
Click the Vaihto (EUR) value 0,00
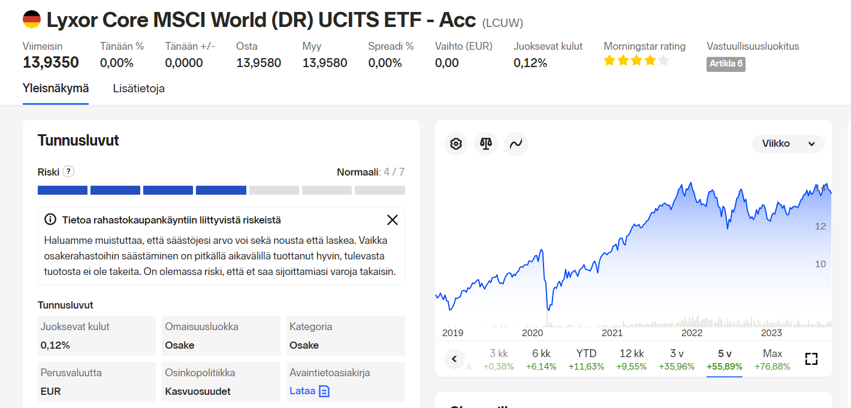coord(447,62)
